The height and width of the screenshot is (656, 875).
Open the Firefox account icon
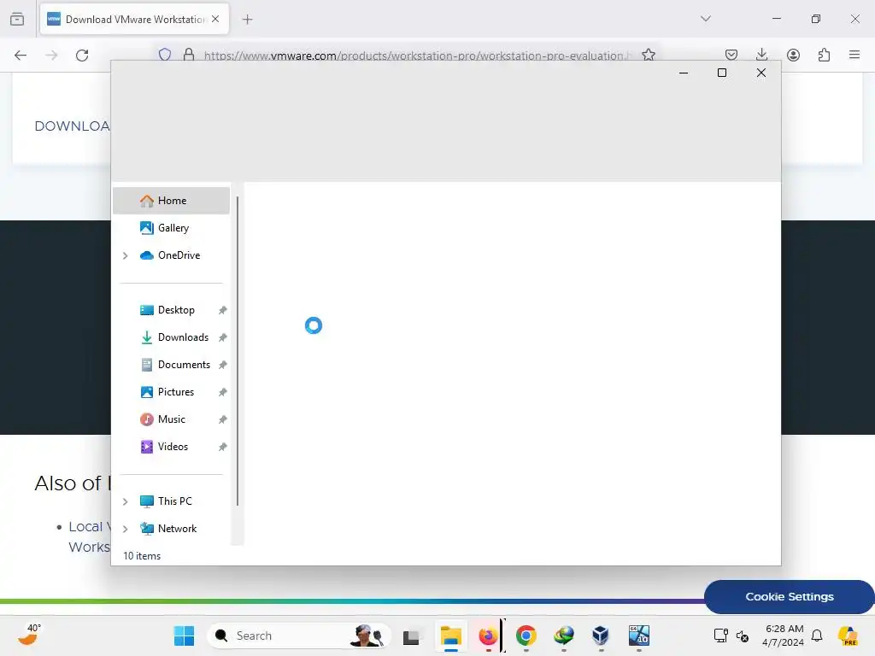(793, 55)
